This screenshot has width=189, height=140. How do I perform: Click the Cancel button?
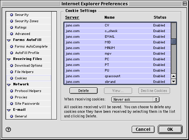coord(143,129)
